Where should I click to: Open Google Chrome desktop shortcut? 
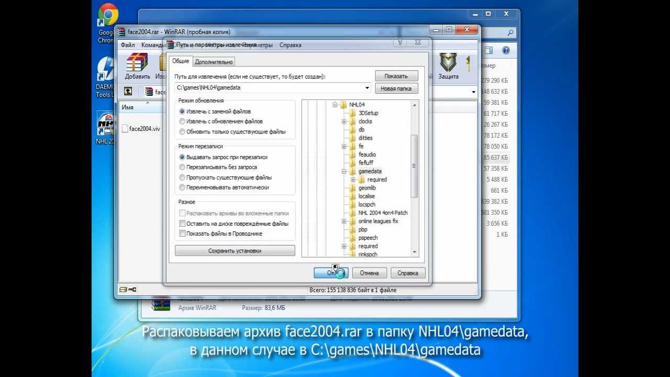(107, 16)
